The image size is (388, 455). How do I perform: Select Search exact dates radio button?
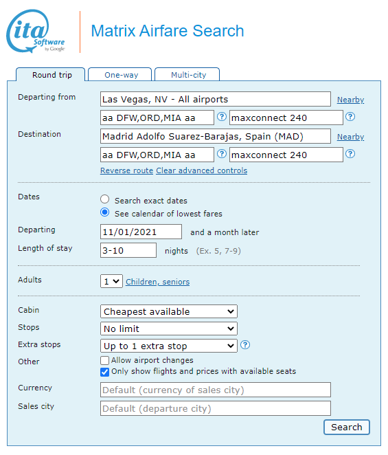point(104,199)
